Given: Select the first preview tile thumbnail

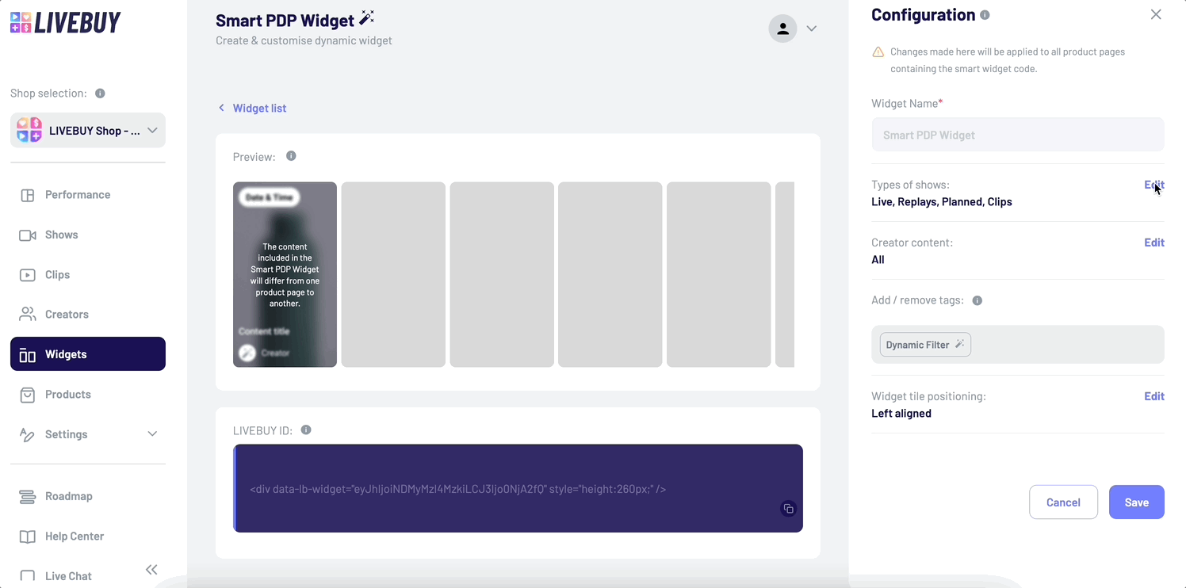Looking at the screenshot, I should point(285,274).
